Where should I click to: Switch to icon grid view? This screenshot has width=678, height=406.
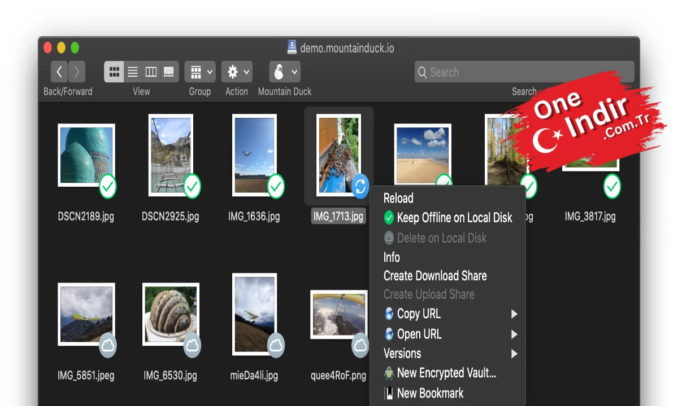[x=114, y=72]
